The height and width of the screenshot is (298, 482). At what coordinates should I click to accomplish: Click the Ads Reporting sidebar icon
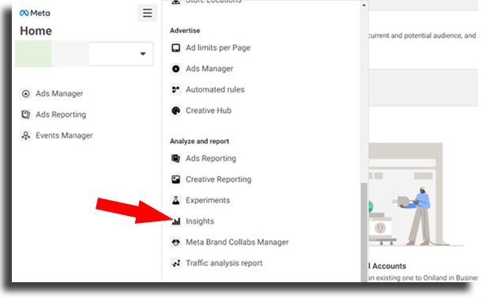[x=26, y=115]
